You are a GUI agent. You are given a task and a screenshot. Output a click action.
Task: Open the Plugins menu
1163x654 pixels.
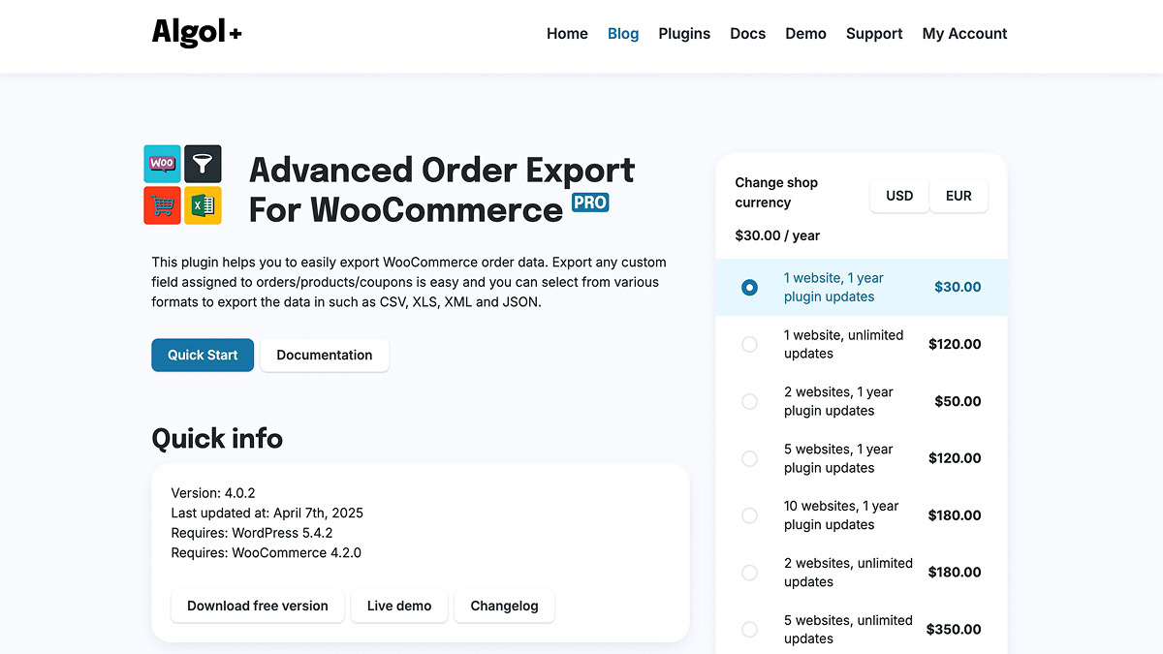tap(684, 33)
